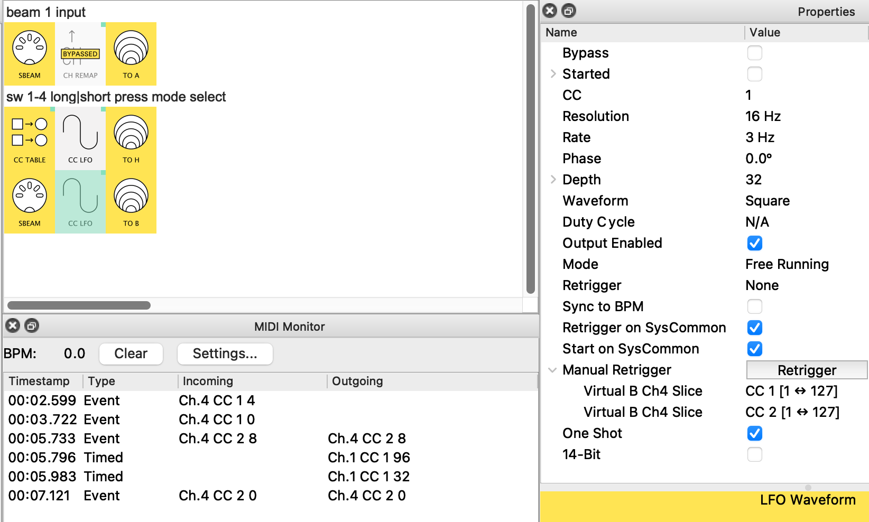Open MIDI Monitor Settings
Screen dimensions: 869x522
225,353
